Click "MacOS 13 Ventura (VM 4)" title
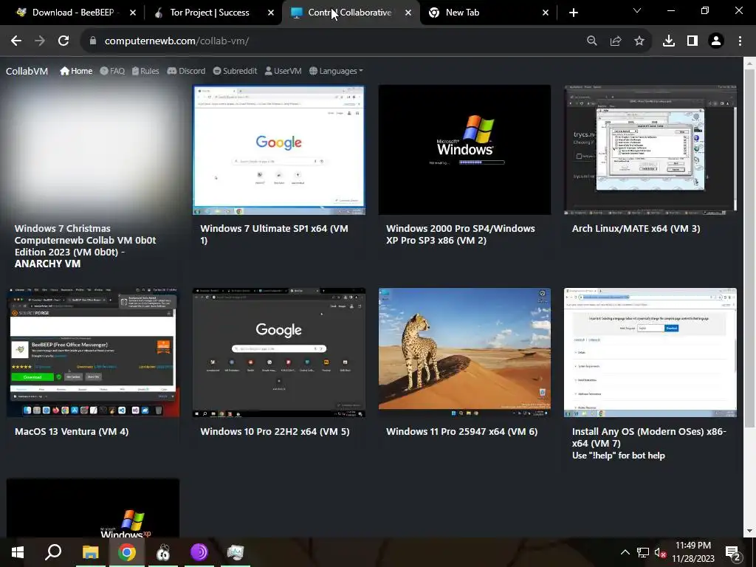The image size is (756, 567). click(x=72, y=431)
